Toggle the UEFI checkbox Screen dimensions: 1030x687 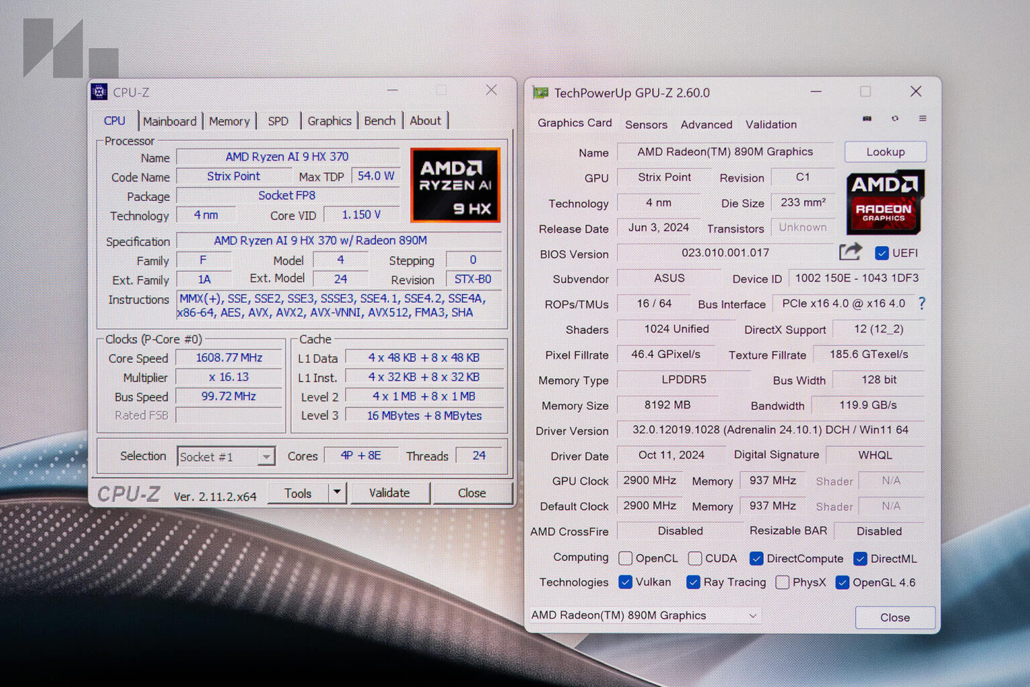click(x=882, y=253)
